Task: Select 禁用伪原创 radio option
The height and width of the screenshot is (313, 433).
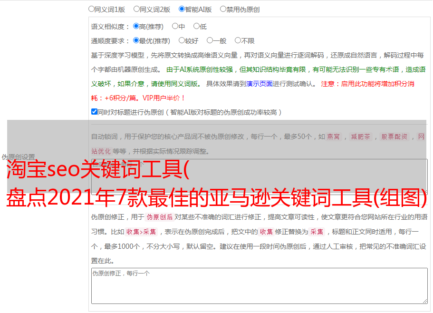Action: [223, 9]
